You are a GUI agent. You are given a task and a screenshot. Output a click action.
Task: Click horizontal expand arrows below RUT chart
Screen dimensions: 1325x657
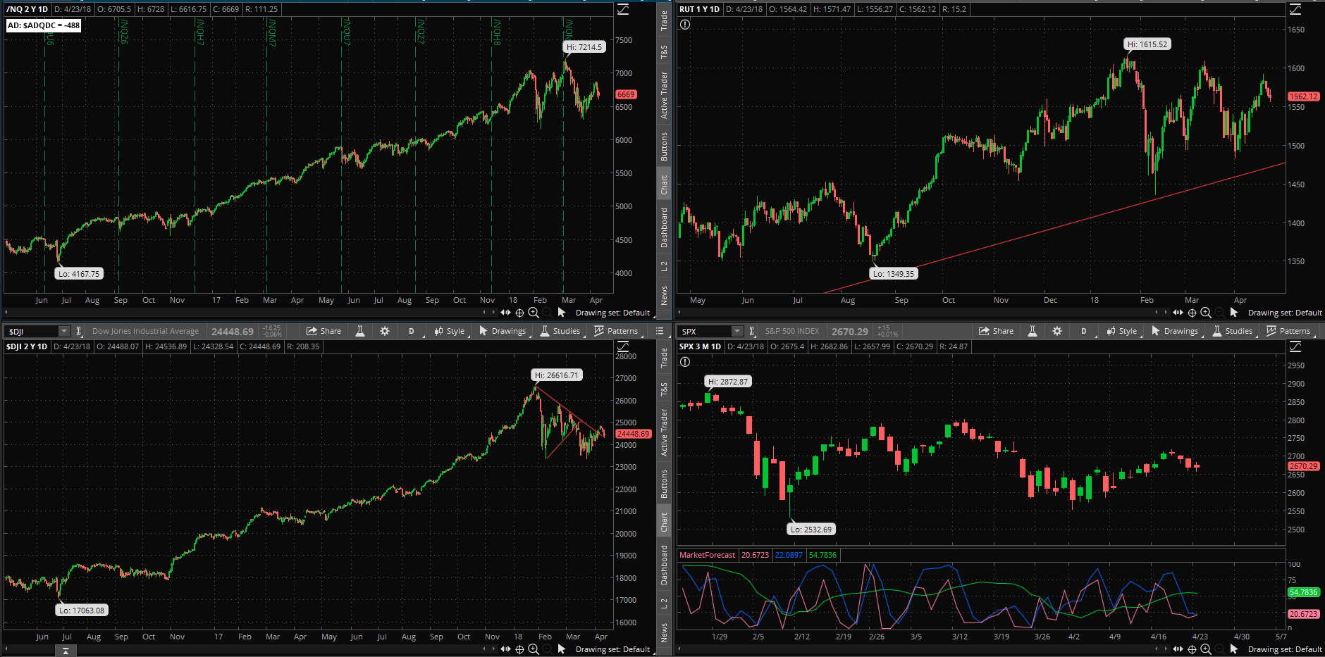[1178, 313]
